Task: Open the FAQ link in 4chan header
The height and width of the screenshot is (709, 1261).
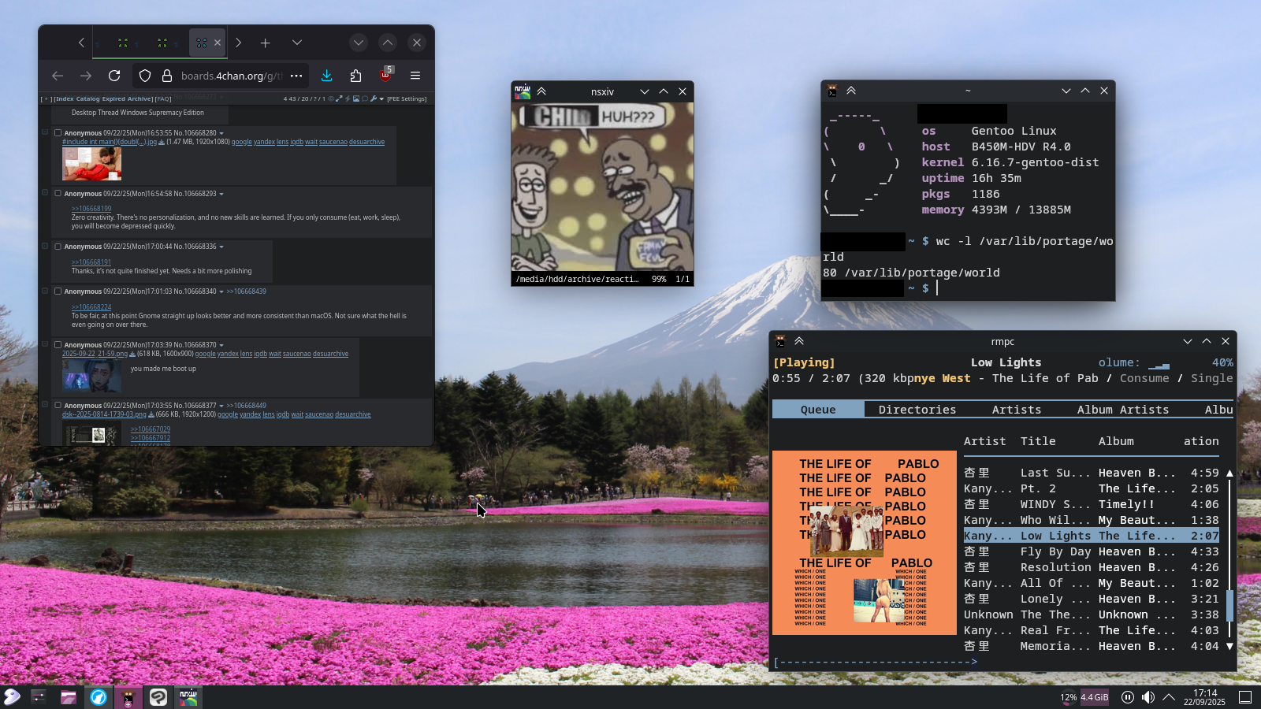Action: click(x=163, y=98)
